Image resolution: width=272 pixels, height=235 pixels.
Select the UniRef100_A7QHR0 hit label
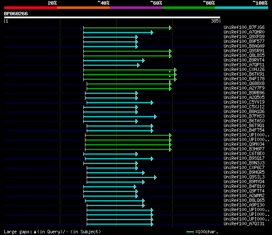pyautogui.click(x=244, y=32)
